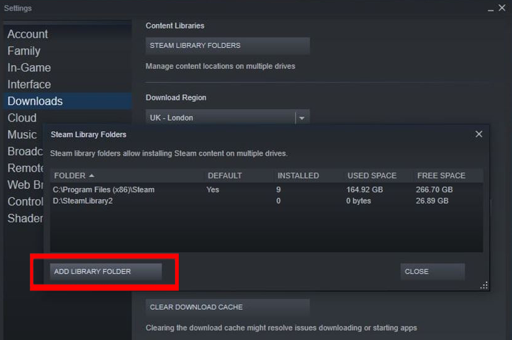Click the 266.70 GB free space value
Screen dimensions: 512x340
[434, 190]
